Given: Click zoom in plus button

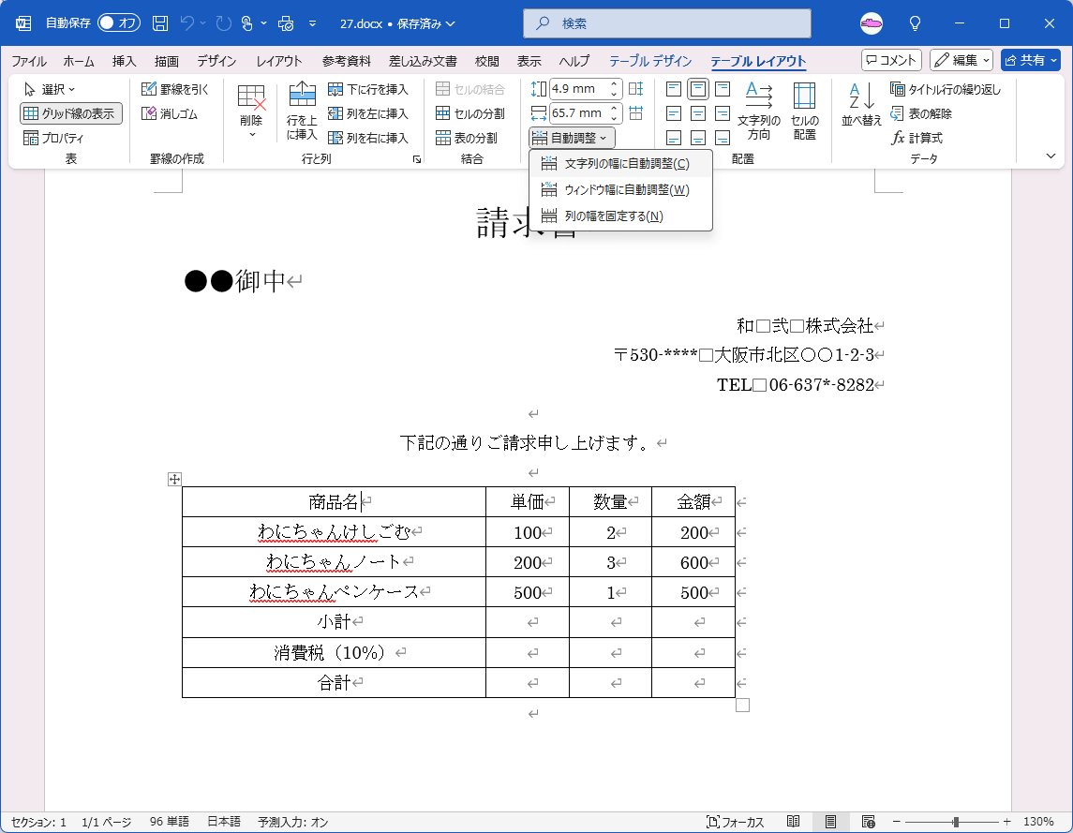Looking at the screenshot, I should pyautogui.click(x=1006, y=822).
